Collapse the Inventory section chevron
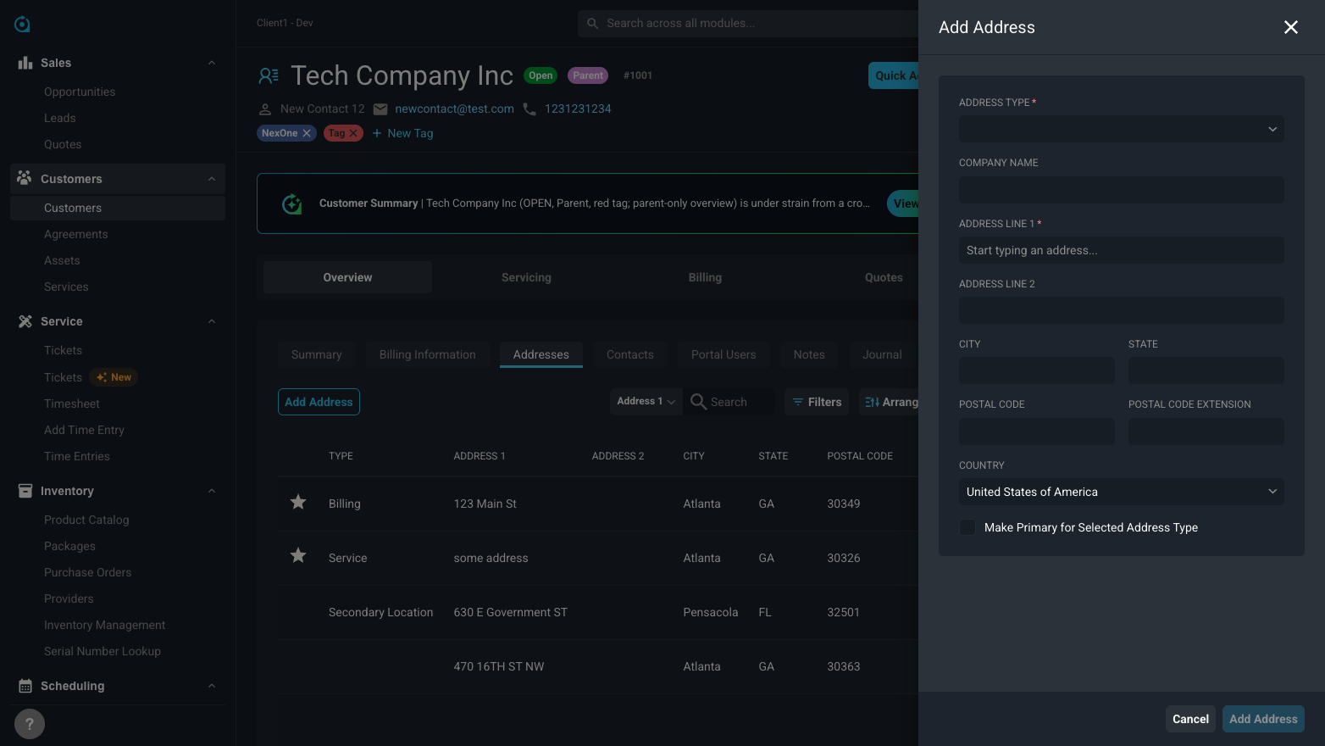 [x=212, y=491]
